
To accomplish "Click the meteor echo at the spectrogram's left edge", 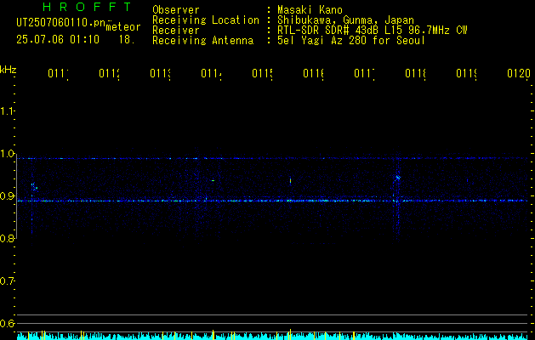I will coord(34,186).
